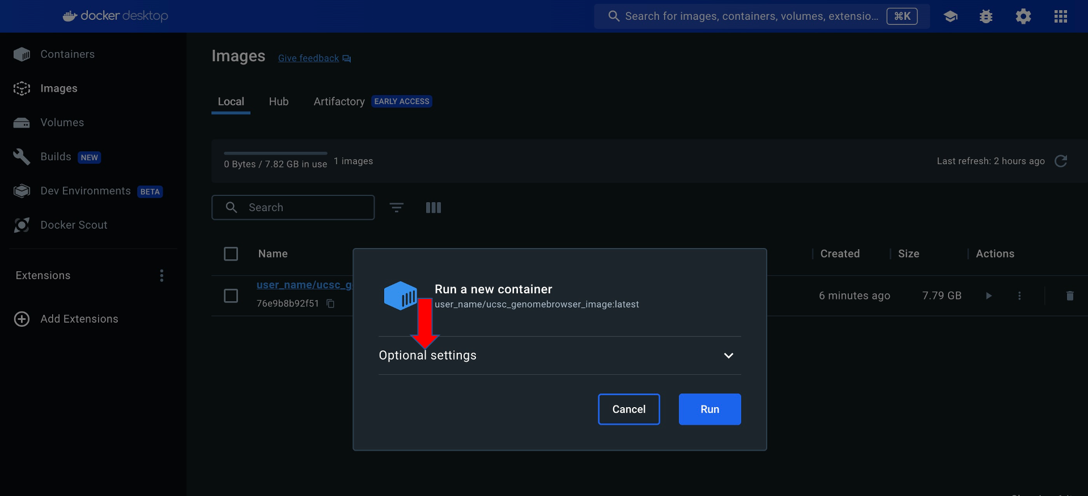Switch to the Artifactory tab
This screenshot has width=1088, height=496.
point(339,102)
